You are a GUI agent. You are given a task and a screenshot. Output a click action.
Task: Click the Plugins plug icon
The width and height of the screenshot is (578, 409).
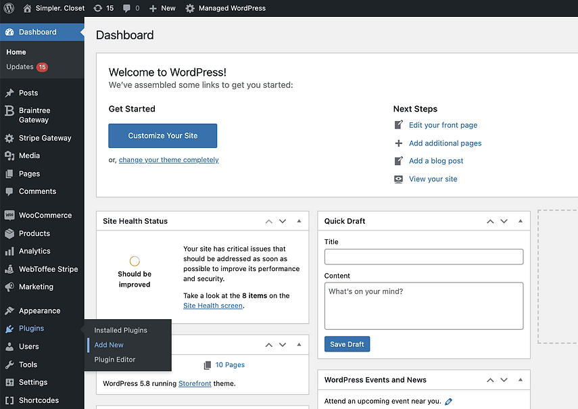[x=9, y=329]
